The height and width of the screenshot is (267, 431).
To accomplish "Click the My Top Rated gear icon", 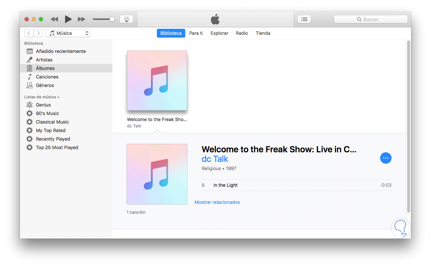I will pyautogui.click(x=30, y=130).
